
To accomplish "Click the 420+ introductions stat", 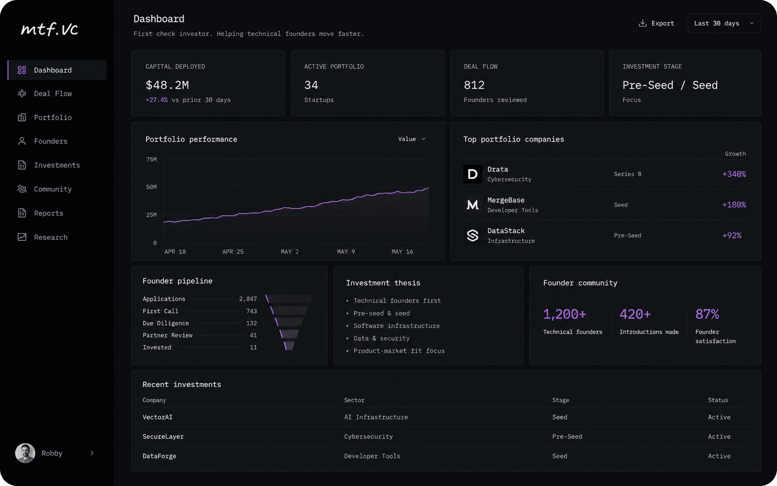I will (x=635, y=314).
